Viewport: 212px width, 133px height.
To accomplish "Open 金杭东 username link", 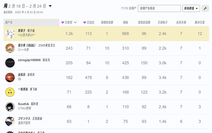I will pos(22,74).
